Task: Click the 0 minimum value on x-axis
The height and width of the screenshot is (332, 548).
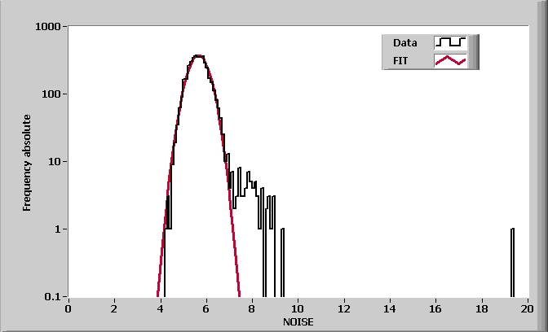Action: [x=68, y=308]
